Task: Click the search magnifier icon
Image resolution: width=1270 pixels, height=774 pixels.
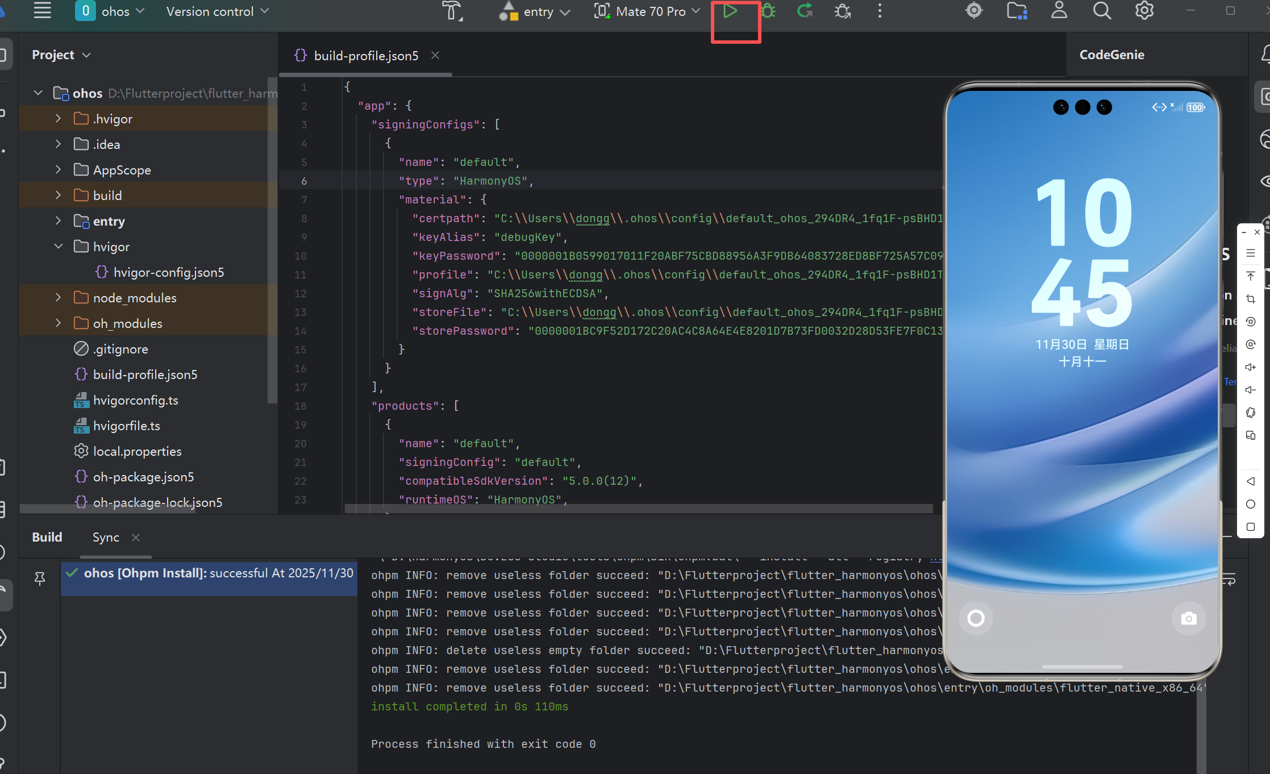Action: 1102,11
